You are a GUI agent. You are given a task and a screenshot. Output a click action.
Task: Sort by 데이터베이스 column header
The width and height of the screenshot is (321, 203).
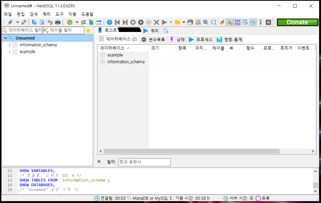coord(123,48)
